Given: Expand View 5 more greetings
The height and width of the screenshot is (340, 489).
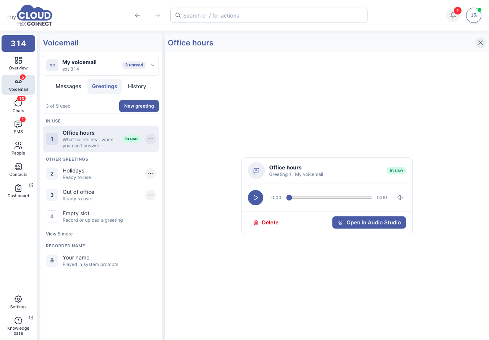Looking at the screenshot, I should point(59,234).
